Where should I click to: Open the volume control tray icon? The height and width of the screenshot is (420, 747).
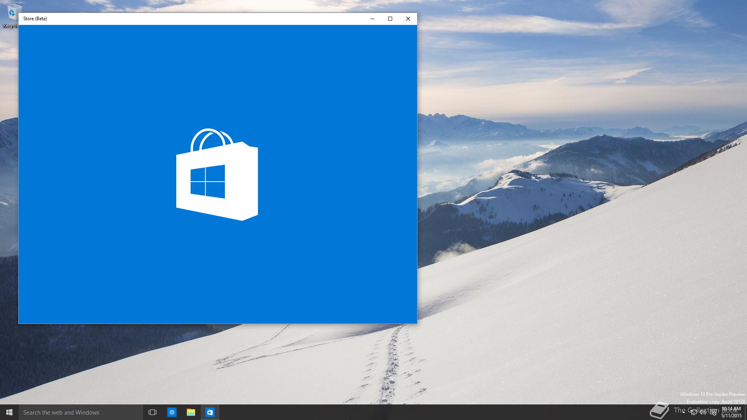coord(703,412)
